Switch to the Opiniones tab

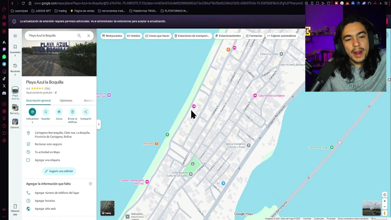point(66,101)
